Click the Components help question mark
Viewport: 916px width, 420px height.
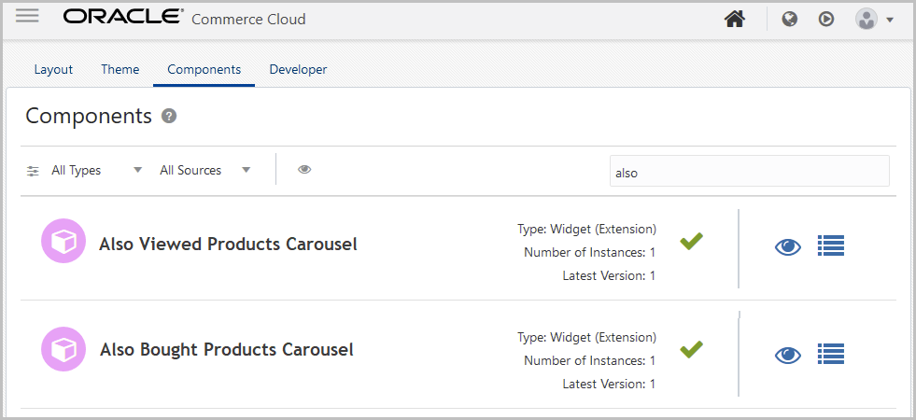[169, 116]
